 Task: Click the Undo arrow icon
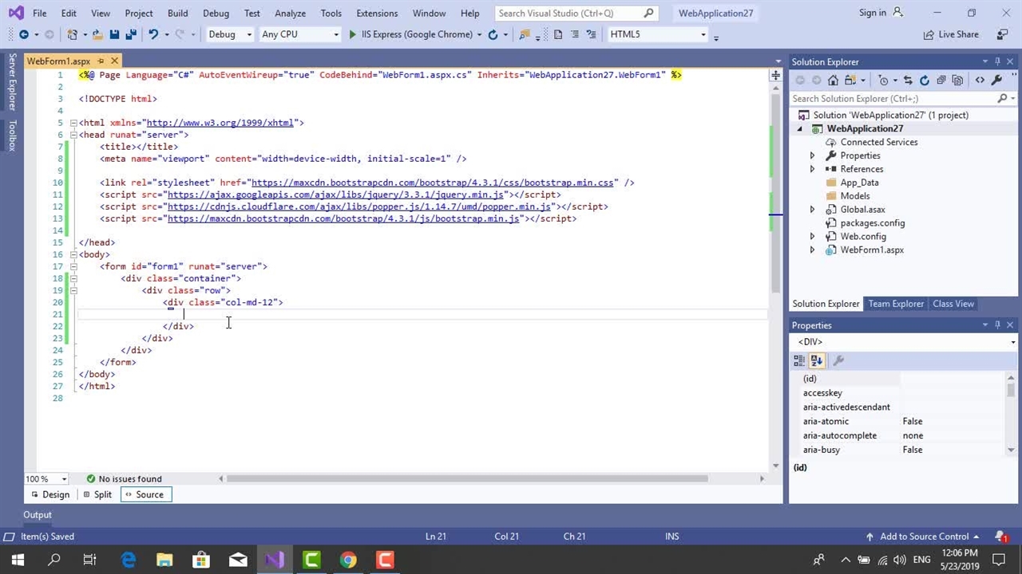coord(153,34)
